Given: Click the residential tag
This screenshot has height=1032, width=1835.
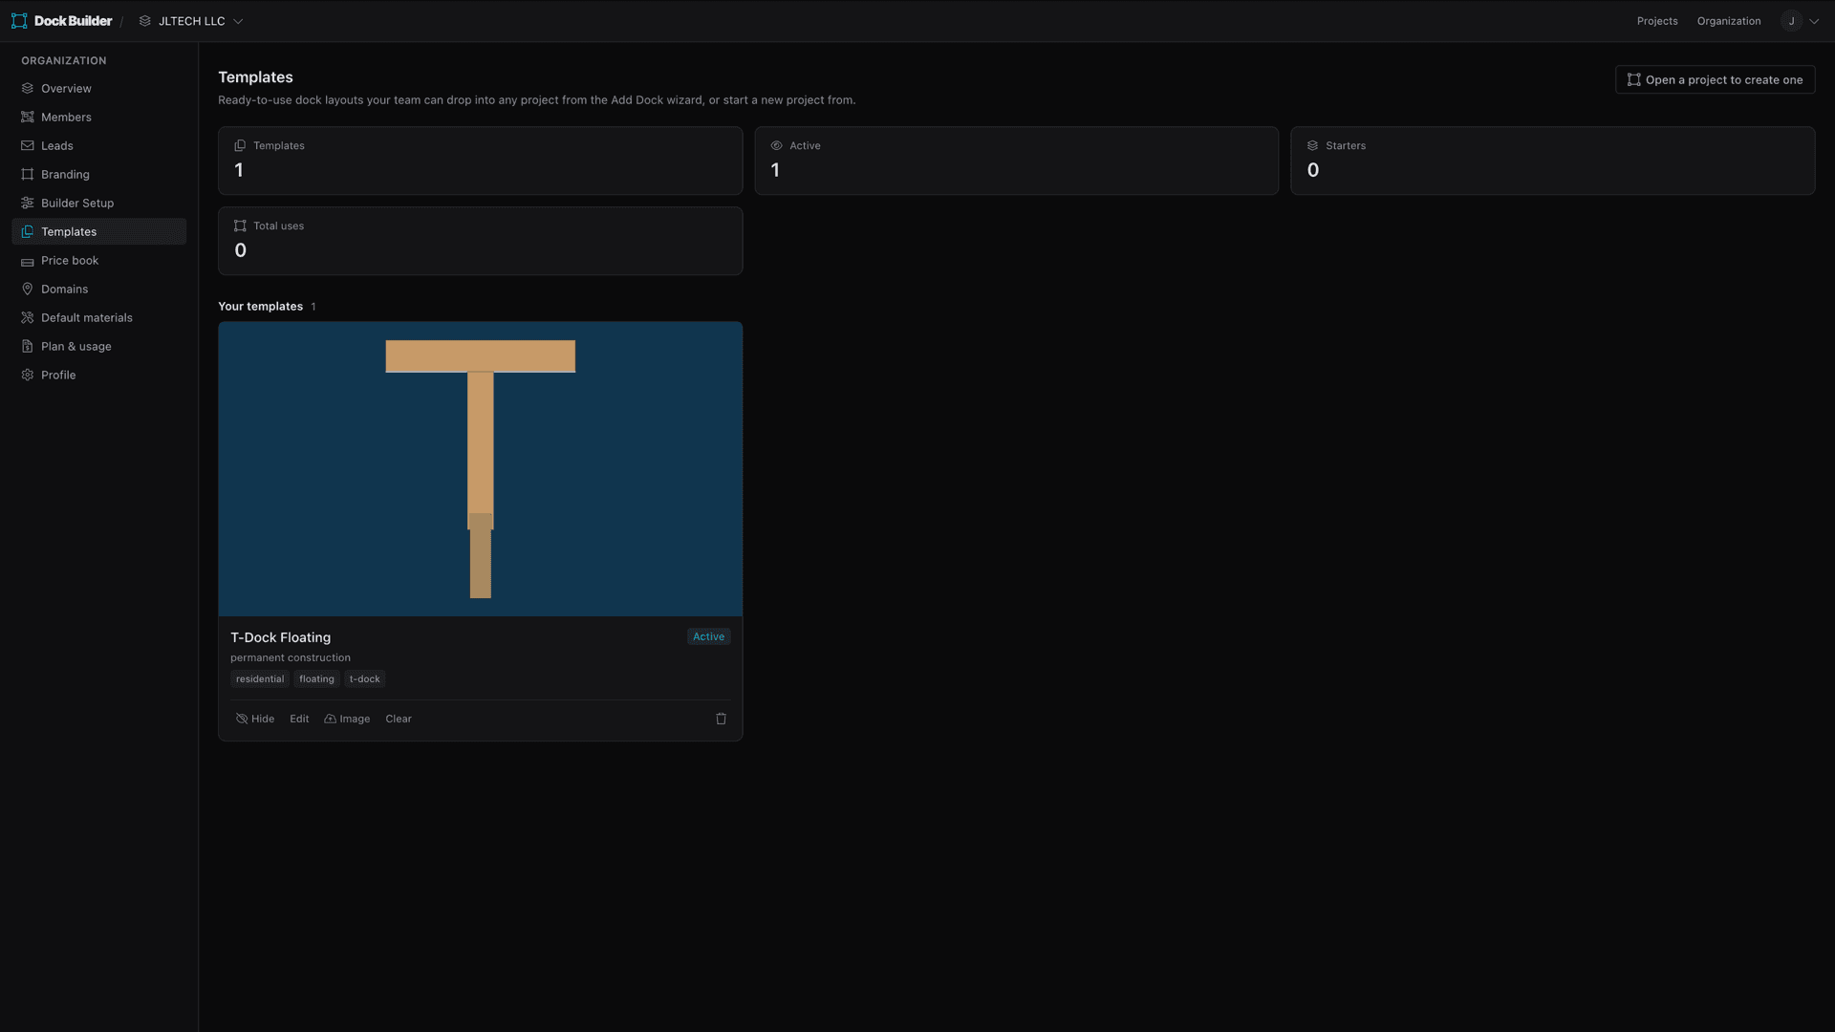Looking at the screenshot, I should click(x=260, y=679).
